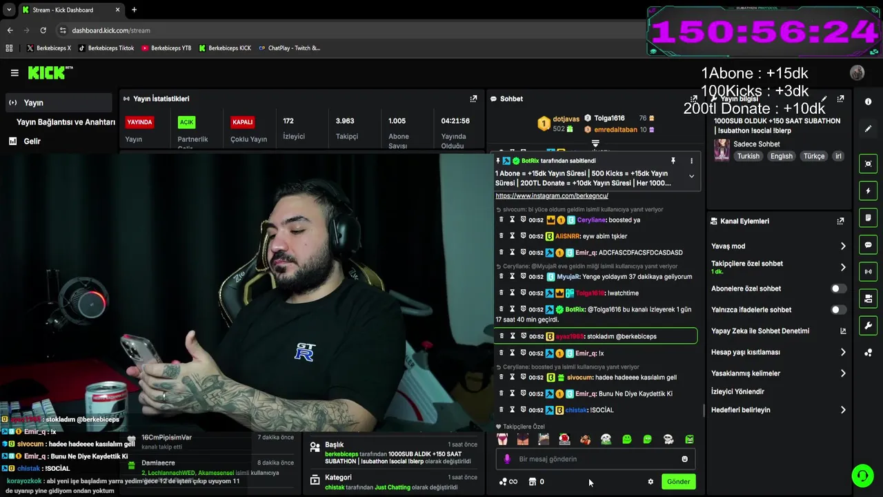Image resolution: width=883 pixels, height=497 pixels.
Task: Pop out the Yayın bilgisi panel
Action: [840, 99]
